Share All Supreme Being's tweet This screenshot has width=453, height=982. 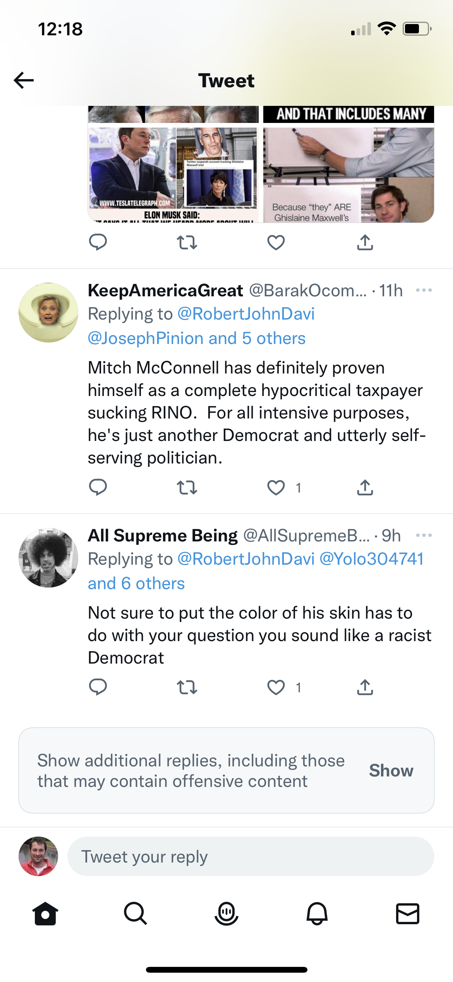click(x=365, y=687)
